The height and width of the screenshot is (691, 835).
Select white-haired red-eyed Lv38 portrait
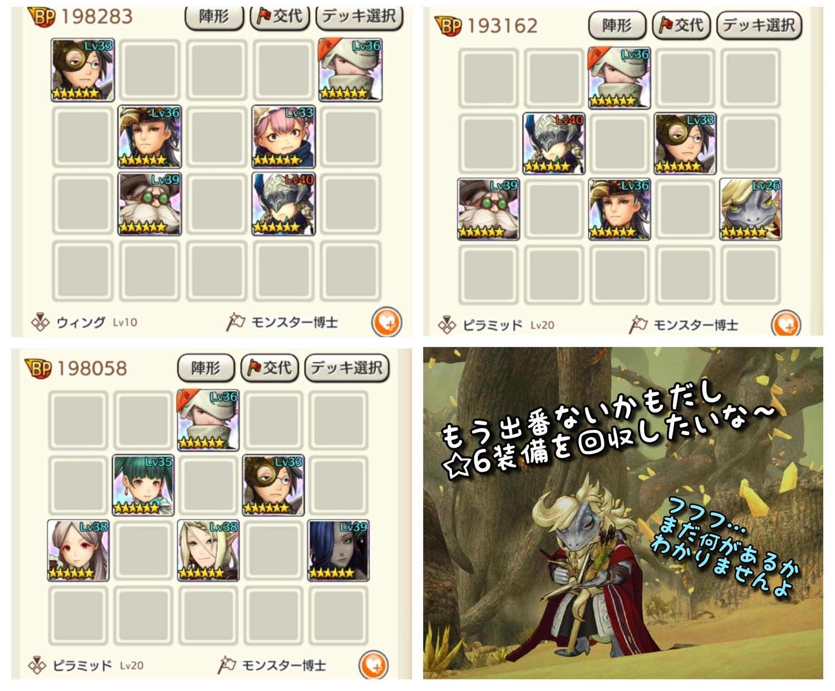(78, 551)
